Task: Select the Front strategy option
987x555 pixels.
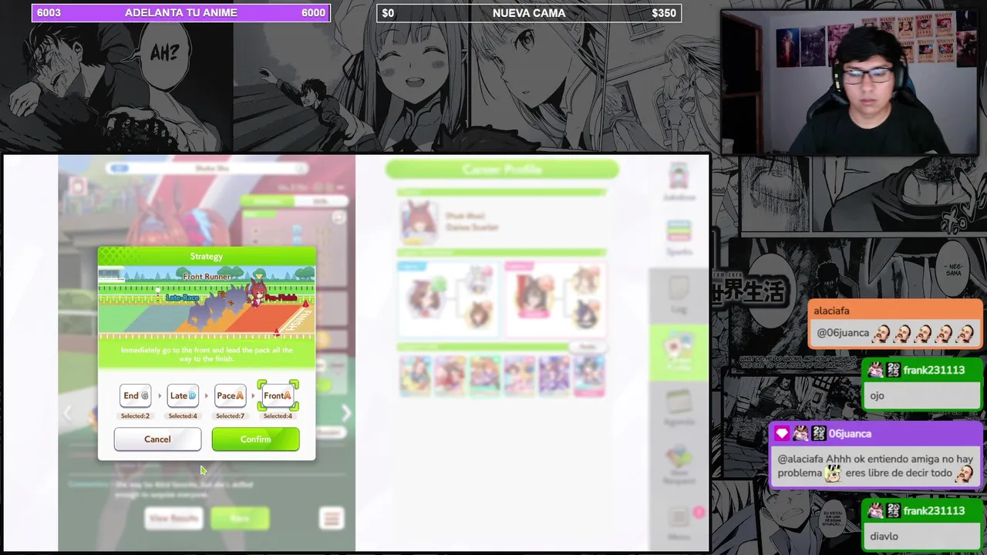Action: click(278, 395)
